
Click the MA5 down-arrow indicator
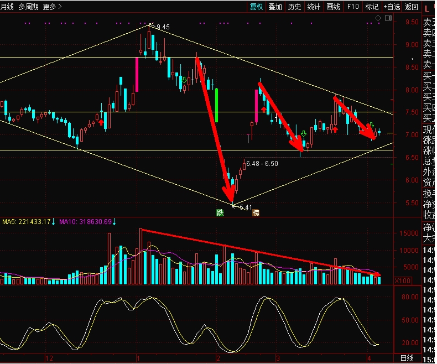53,222
